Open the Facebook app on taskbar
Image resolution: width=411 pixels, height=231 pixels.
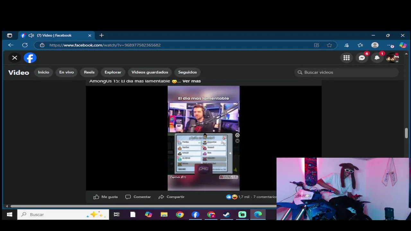point(196,214)
